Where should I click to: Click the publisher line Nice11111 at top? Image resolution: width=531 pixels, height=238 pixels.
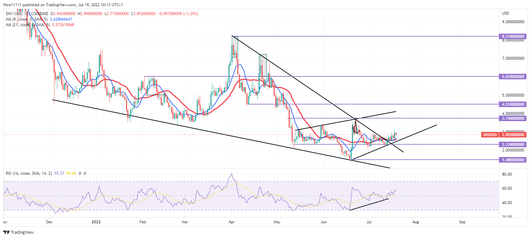tap(63, 5)
